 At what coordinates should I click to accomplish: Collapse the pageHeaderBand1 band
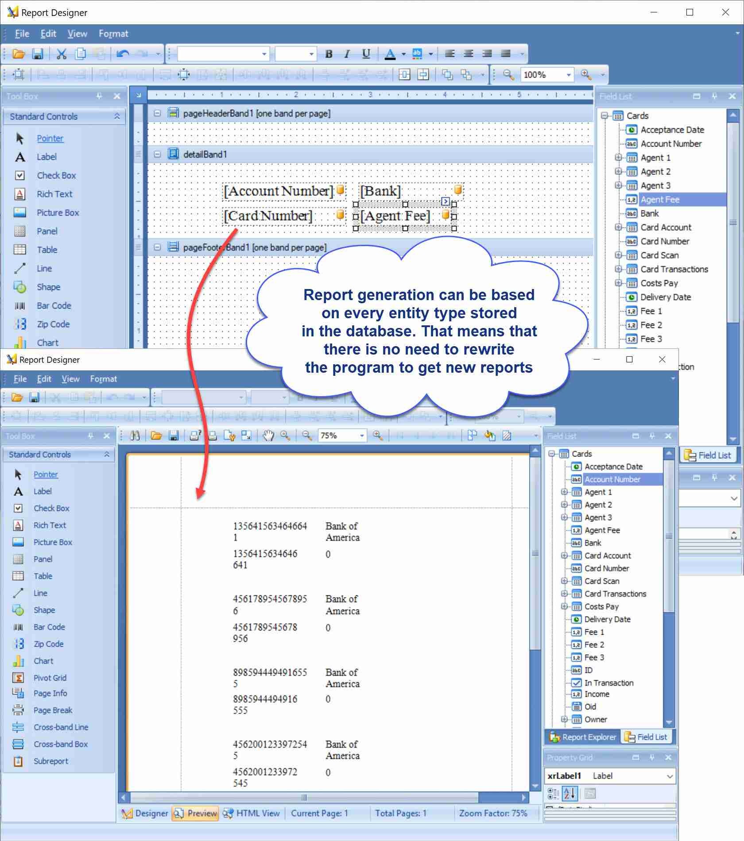point(157,113)
